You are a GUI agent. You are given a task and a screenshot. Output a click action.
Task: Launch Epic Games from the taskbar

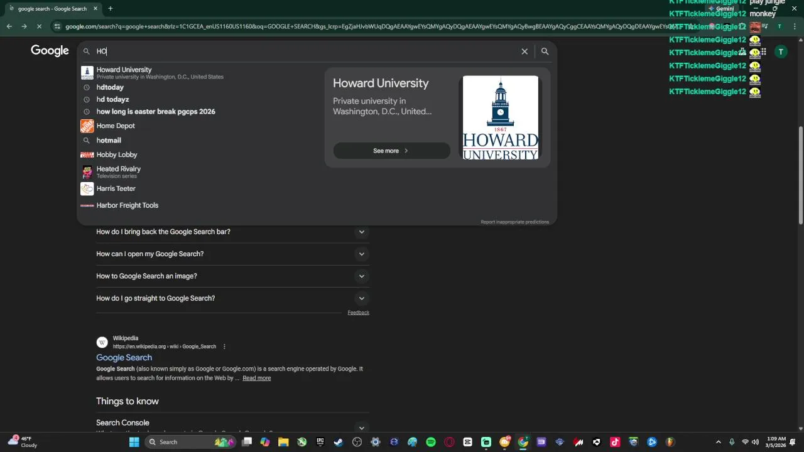[x=320, y=442]
